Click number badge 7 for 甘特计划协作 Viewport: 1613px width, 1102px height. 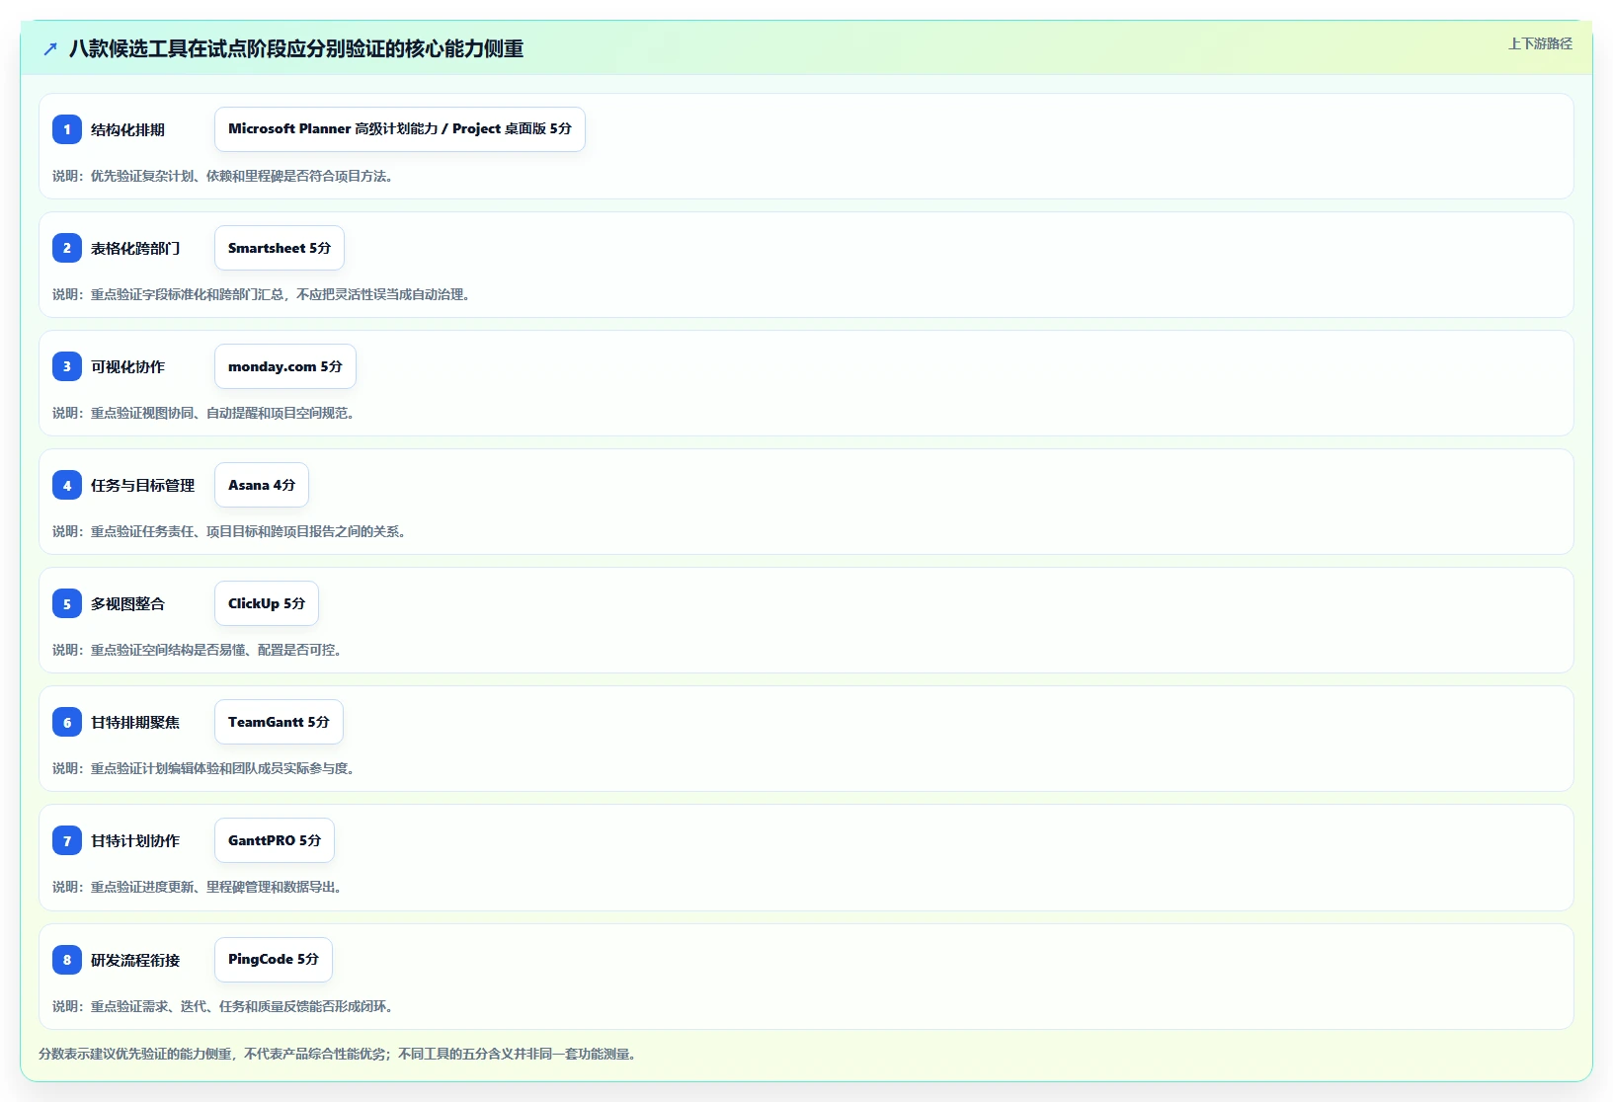click(67, 840)
